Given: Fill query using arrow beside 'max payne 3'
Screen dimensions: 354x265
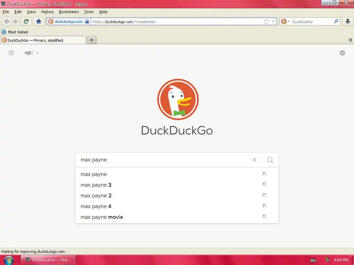Looking at the screenshot, I should coord(264,185).
